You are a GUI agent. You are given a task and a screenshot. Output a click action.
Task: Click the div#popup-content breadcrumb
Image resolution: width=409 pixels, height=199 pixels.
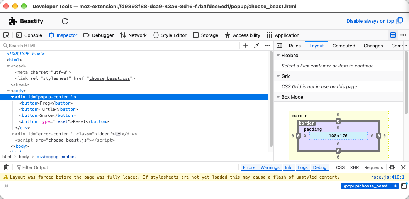tap(56, 157)
